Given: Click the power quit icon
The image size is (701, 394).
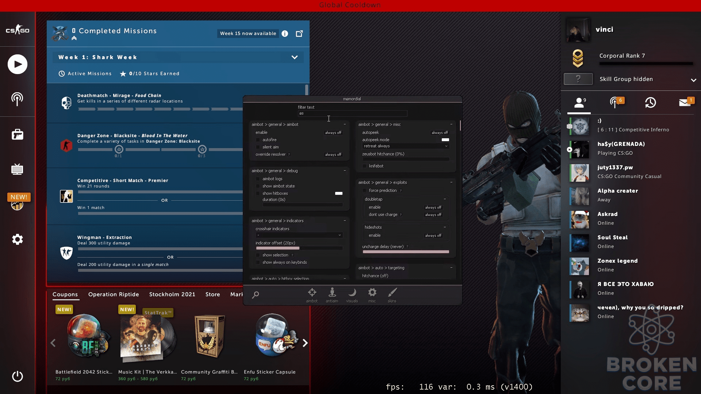Looking at the screenshot, I should coord(17,376).
